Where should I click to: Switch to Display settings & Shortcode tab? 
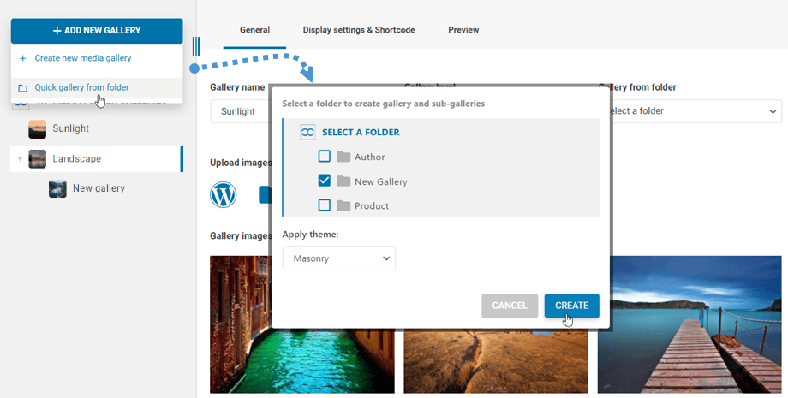(359, 30)
